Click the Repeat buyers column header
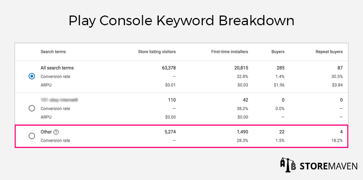 pyautogui.click(x=329, y=52)
